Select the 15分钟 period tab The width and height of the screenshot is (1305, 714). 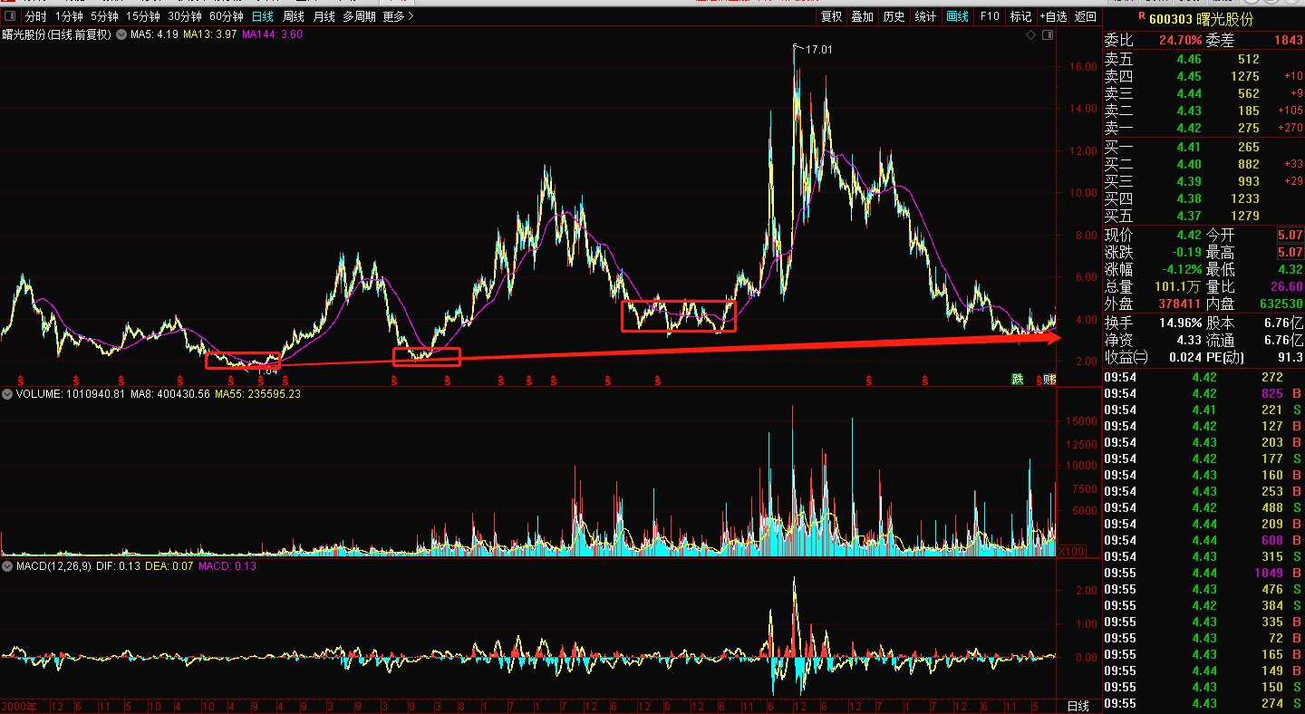click(x=143, y=16)
